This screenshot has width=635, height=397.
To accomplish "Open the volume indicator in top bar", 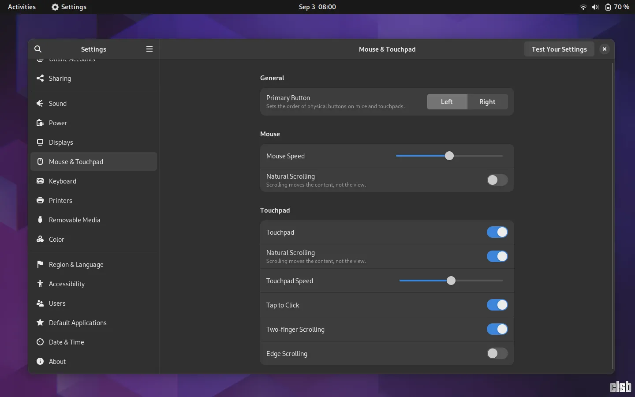I will (x=595, y=7).
